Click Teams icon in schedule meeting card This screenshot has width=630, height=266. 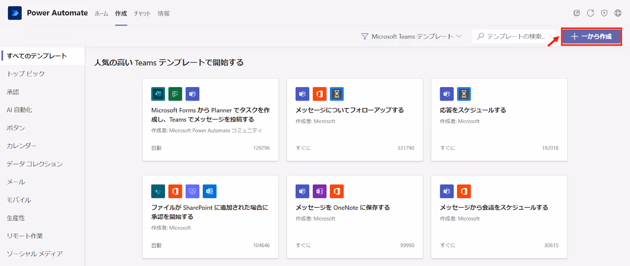(447, 191)
